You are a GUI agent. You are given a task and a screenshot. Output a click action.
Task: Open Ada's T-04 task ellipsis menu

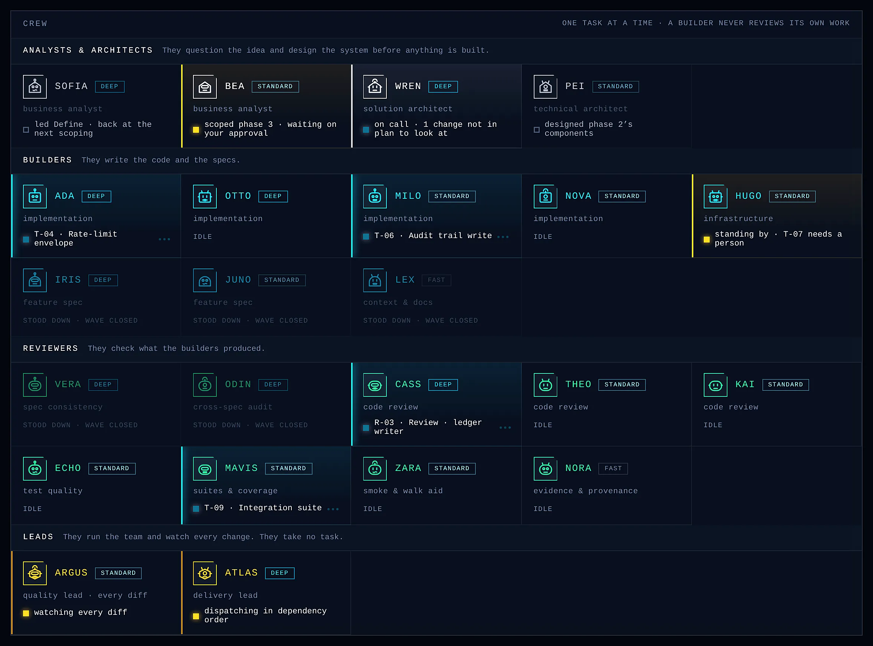pos(164,239)
